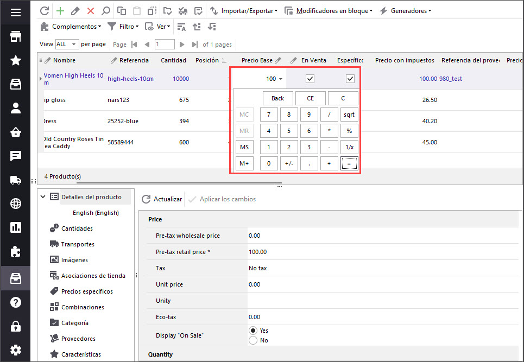The image size is (524, 362).
Task: Click the edit pencil toolbar icon
Action: click(x=75, y=11)
